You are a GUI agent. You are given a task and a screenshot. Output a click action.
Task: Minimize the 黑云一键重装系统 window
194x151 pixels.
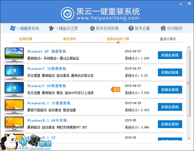[181, 4]
